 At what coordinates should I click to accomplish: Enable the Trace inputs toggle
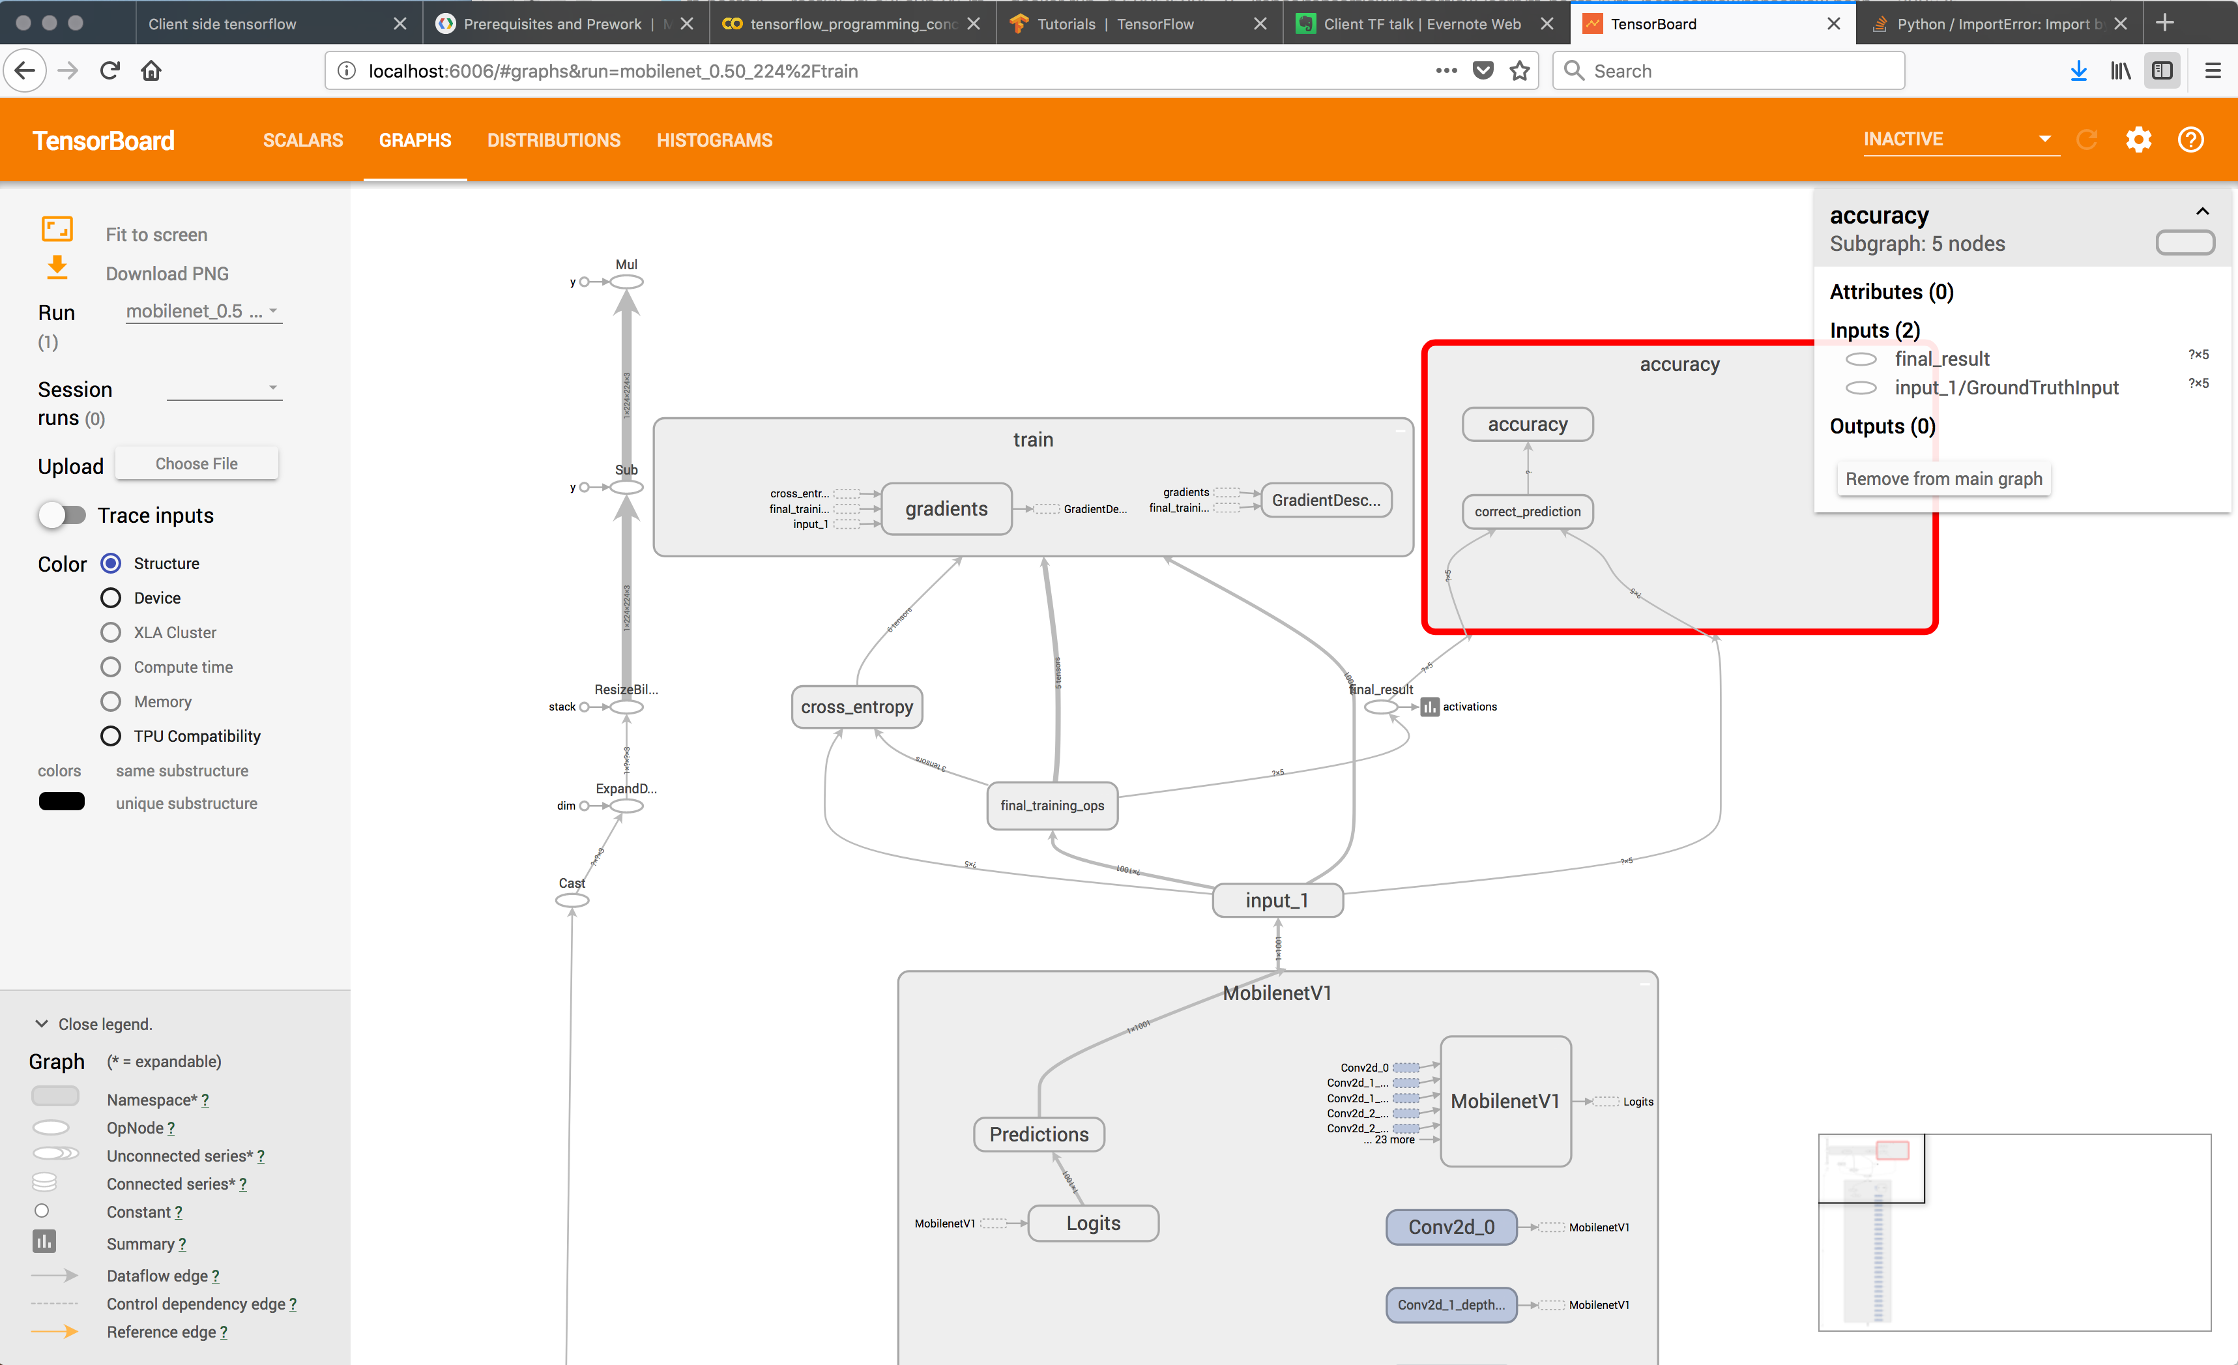(62, 515)
